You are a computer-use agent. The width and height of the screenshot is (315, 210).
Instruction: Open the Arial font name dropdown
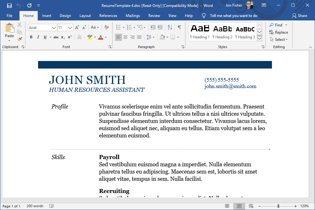[54, 28]
